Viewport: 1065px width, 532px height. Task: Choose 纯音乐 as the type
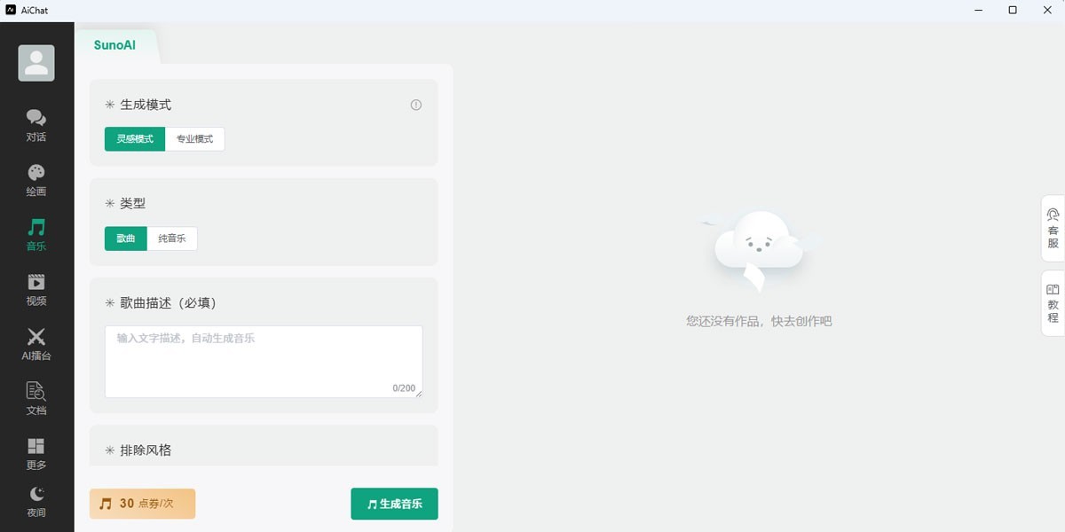(x=172, y=239)
